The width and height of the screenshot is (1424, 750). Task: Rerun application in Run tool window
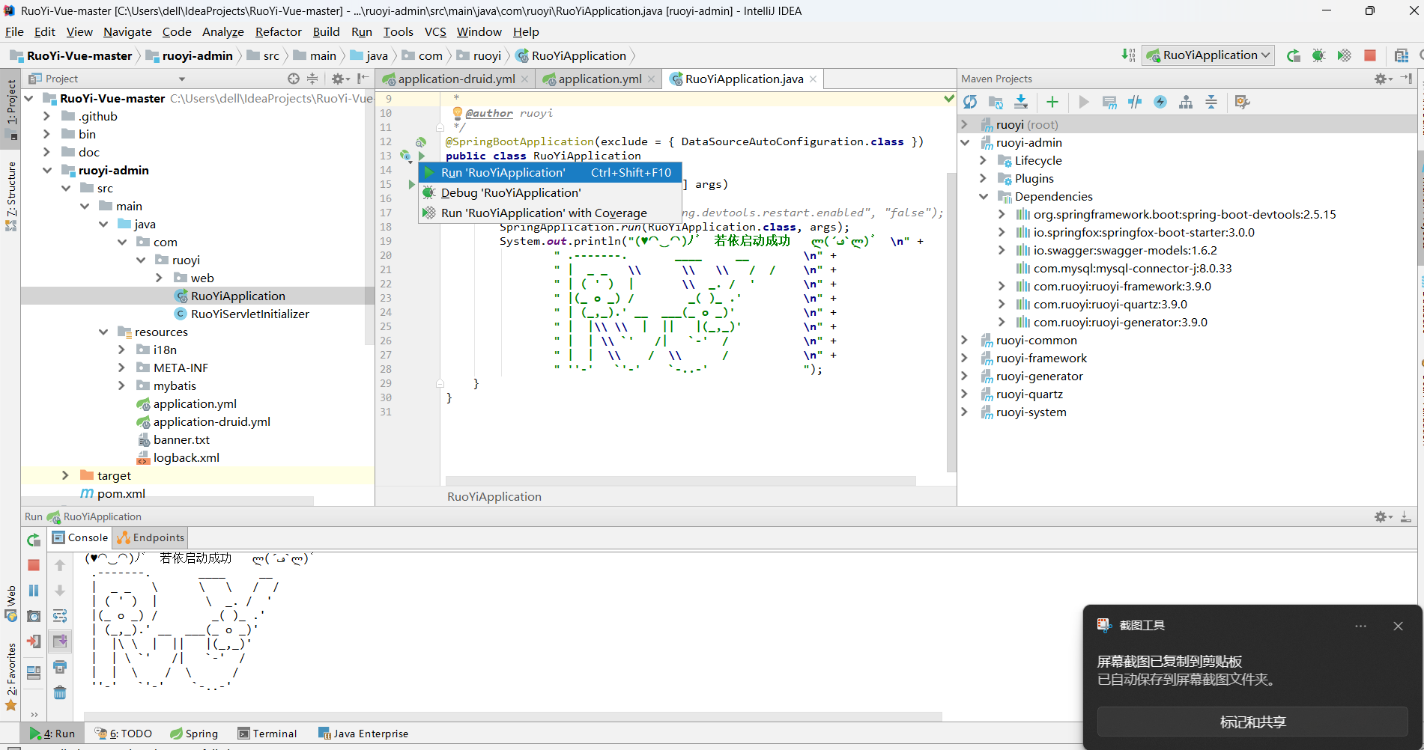tap(34, 540)
